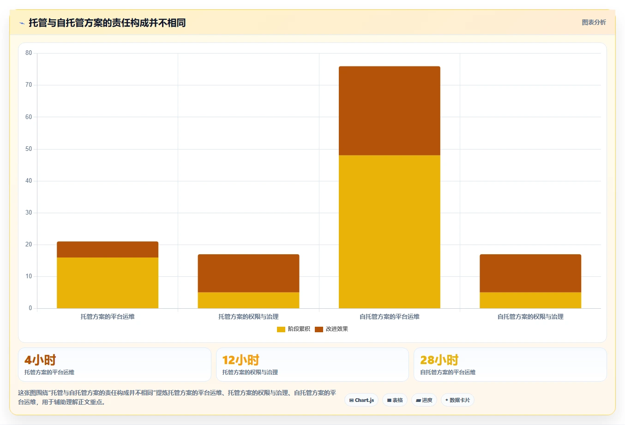Open the 12小时 托管方案的权限与治理 card
625x425 pixels.
tap(312, 365)
